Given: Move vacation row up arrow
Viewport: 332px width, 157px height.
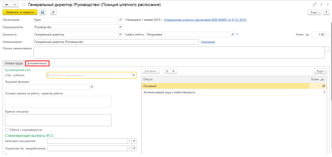Looking at the screenshot, I should (x=167, y=71).
